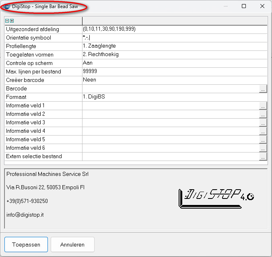Change Creëer barcode value Neen
Viewport: 272px width, 257px height.
(175, 80)
